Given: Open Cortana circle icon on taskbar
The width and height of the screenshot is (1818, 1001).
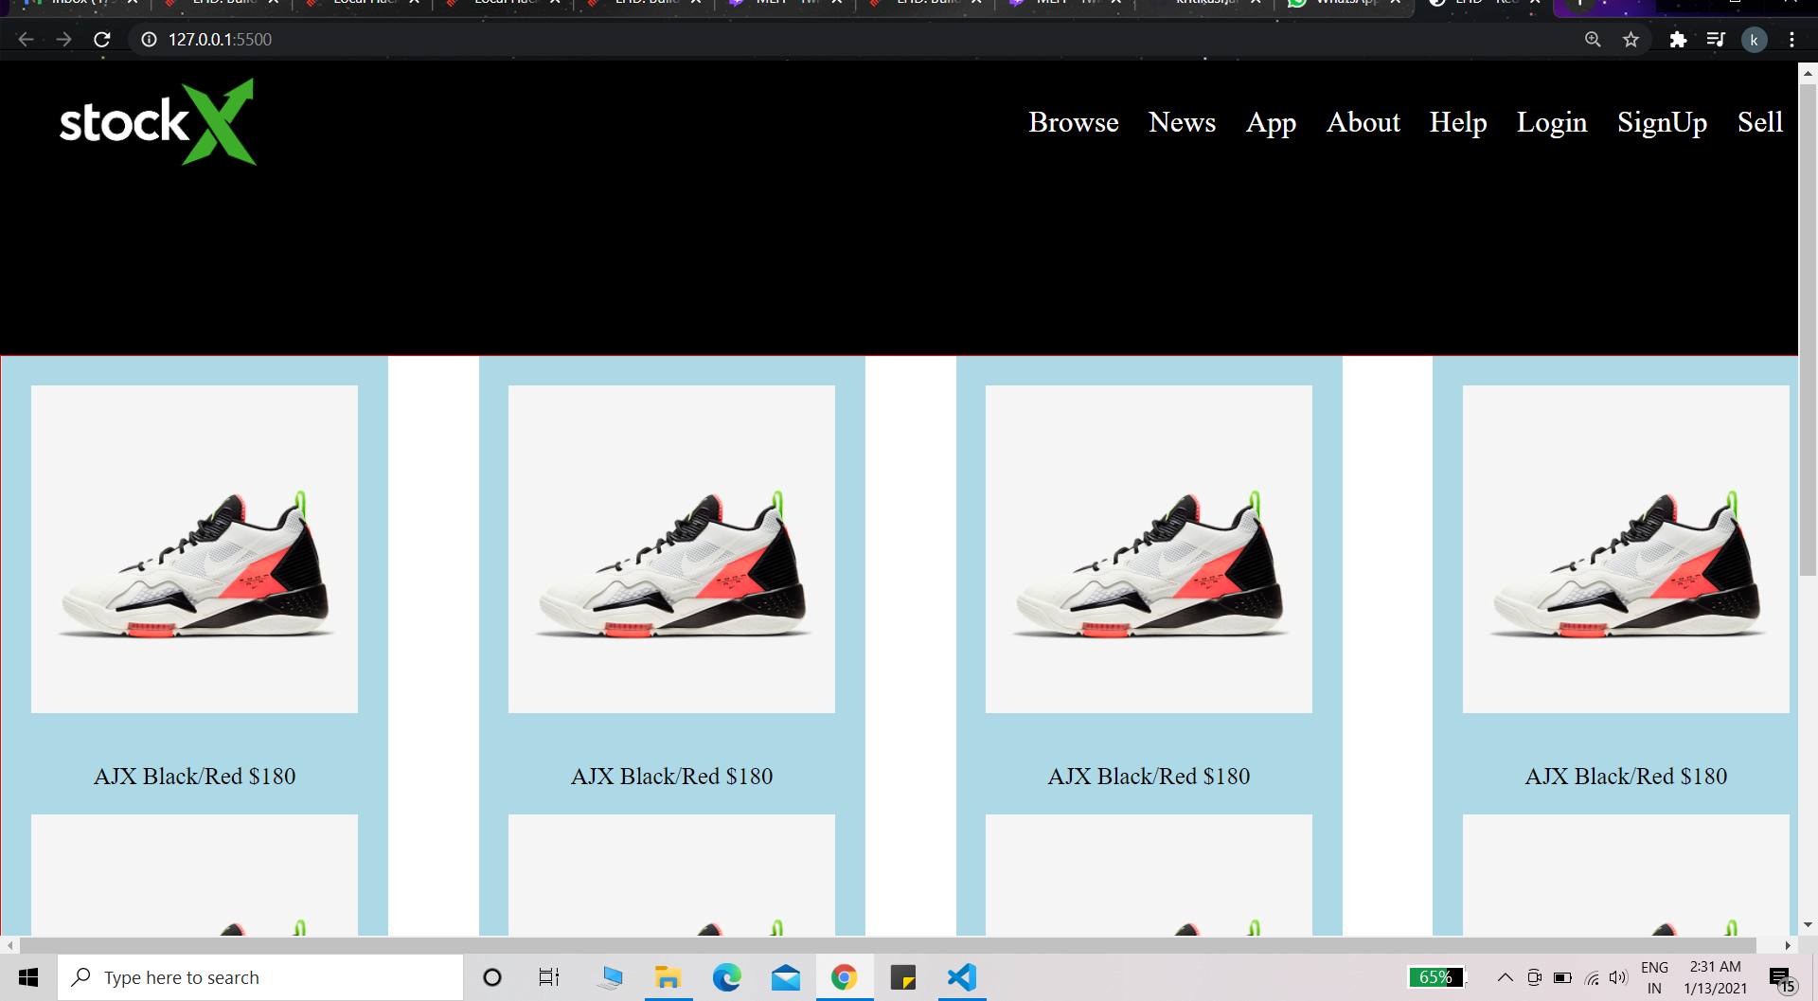Looking at the screenshot, I should coord(492,977).
